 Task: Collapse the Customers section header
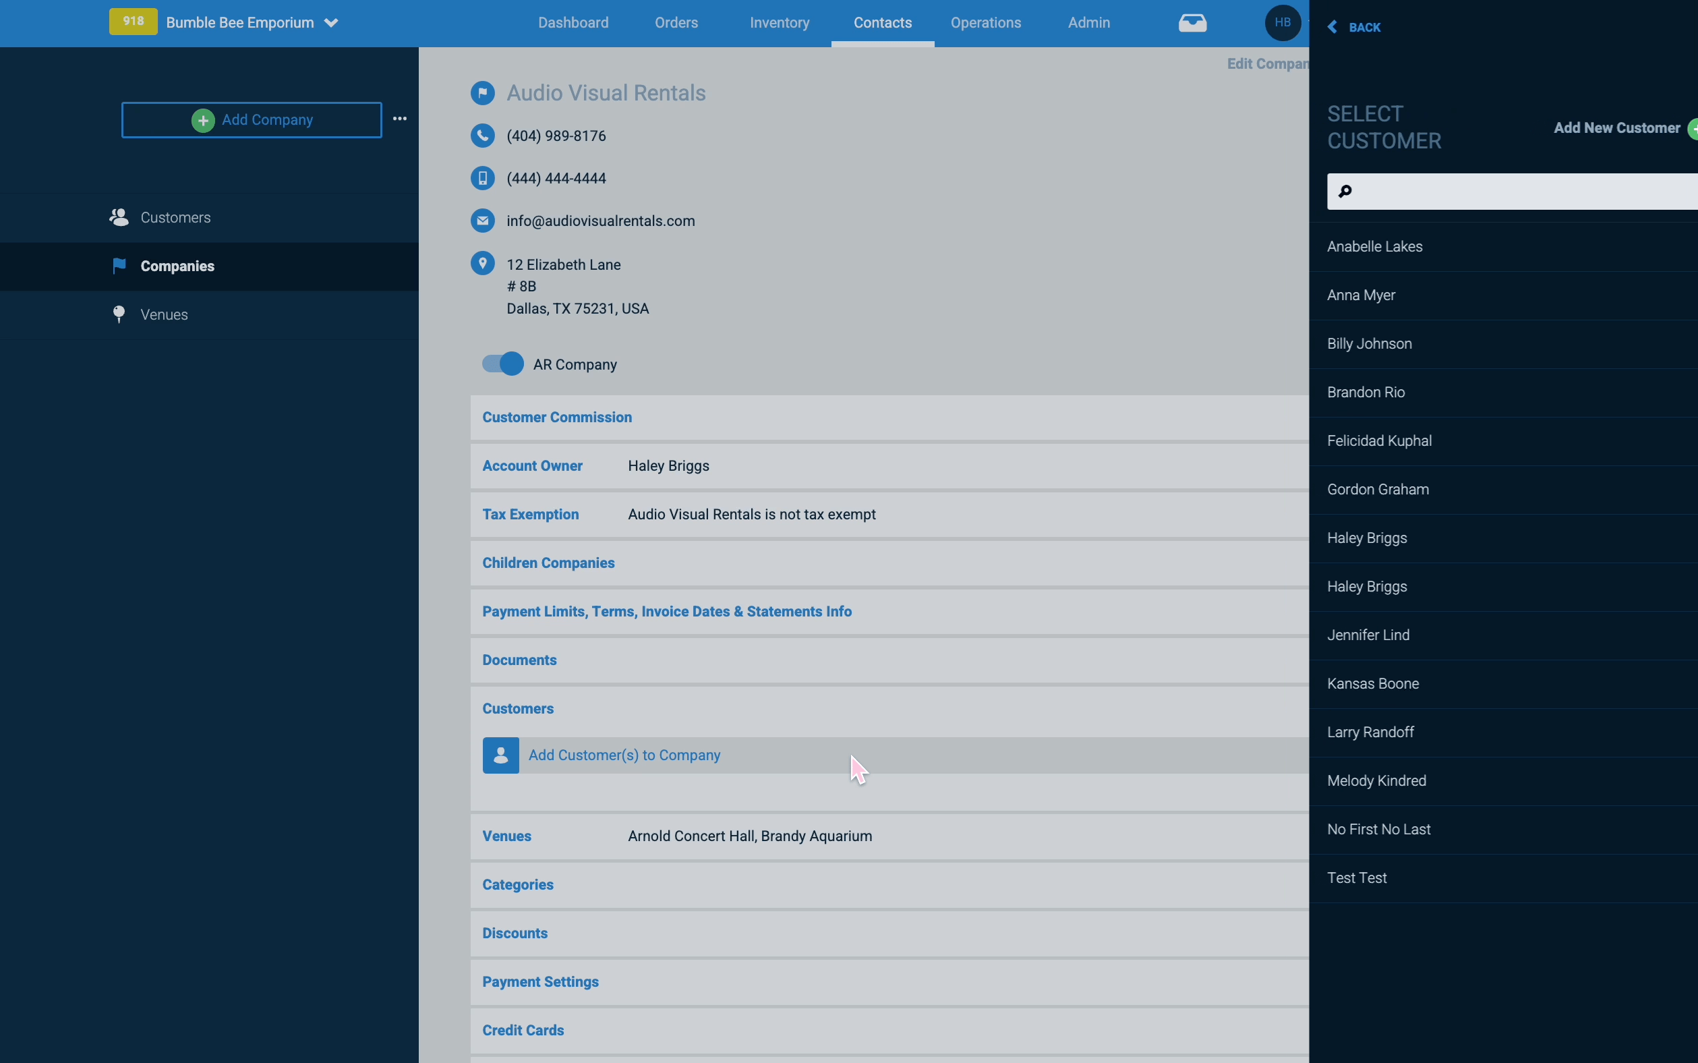click(889, 709)
